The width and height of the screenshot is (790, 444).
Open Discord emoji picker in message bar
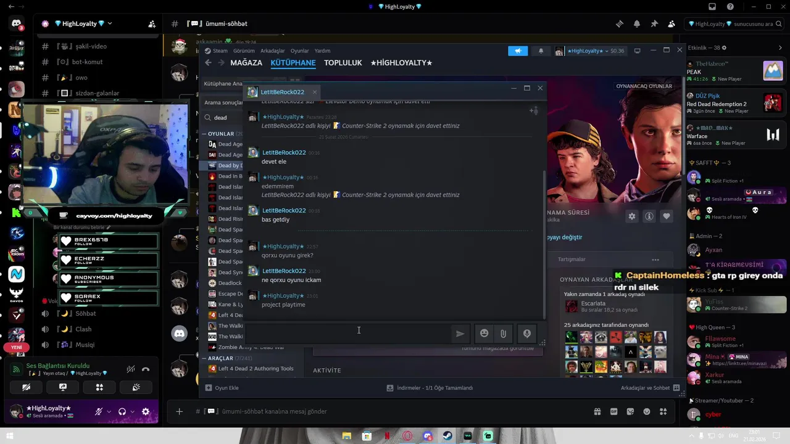[647, 411]
